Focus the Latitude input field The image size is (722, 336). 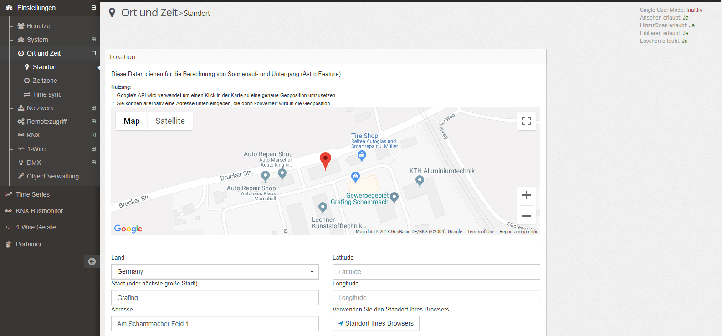pos(436,272)
